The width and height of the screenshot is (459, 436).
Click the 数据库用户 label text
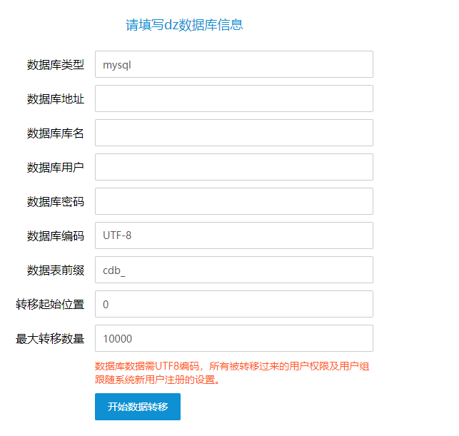tap(56, 168)
